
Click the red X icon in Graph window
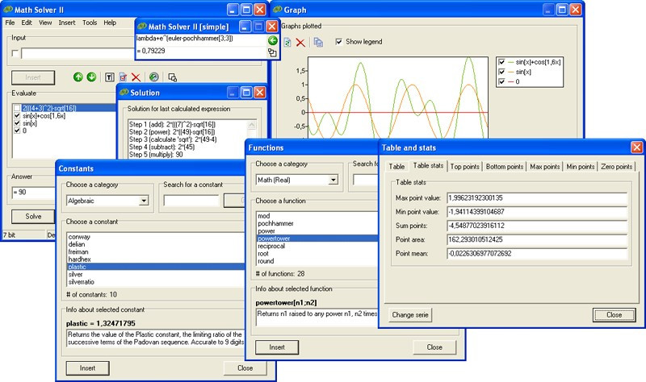pos(300,43)
